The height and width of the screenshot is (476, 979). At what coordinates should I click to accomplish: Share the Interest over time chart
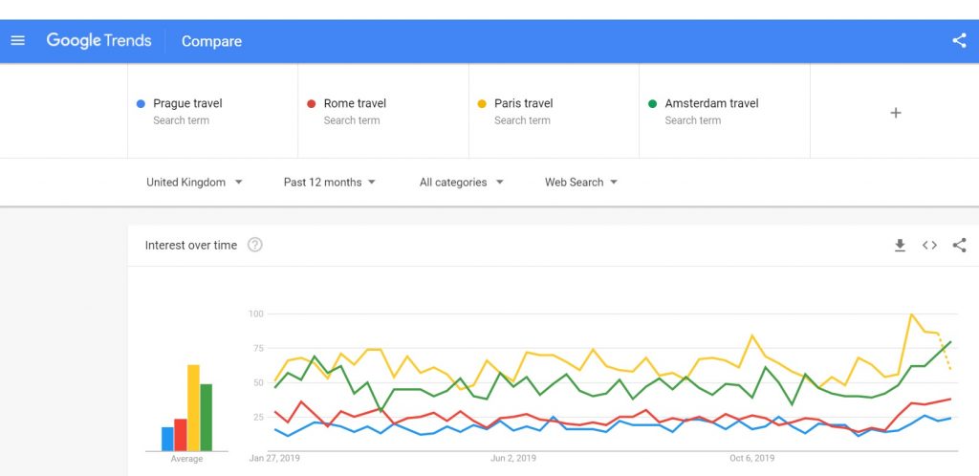pos(959,246)
